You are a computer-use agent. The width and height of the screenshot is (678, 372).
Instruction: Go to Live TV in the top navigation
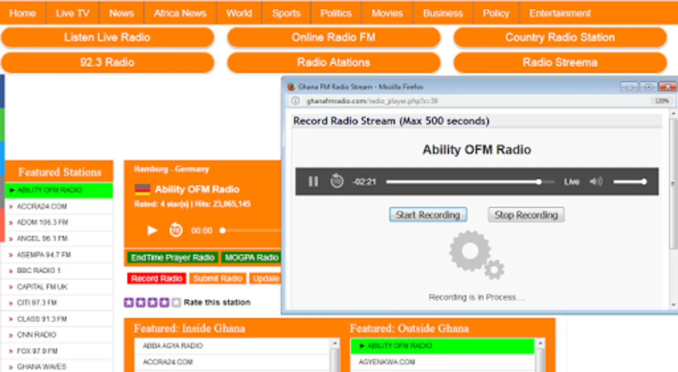[x=73, y=13]
